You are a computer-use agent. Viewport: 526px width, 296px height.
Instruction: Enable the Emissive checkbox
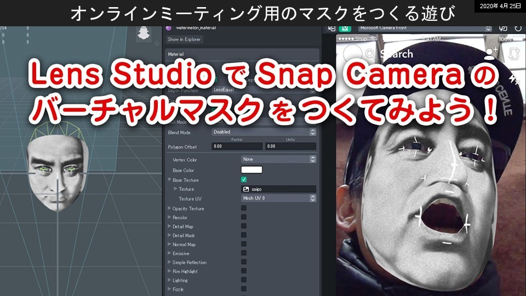[x=244, y=253]
